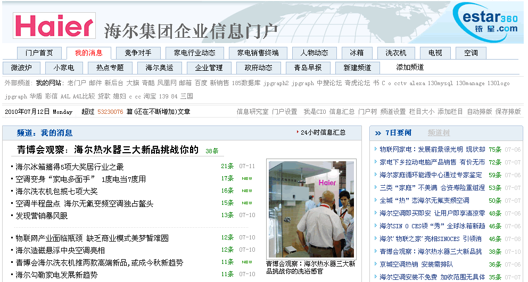This screenshot has height=282, width=528.
Task: Select the 企业管理 tab
Action: click(209, 68)
